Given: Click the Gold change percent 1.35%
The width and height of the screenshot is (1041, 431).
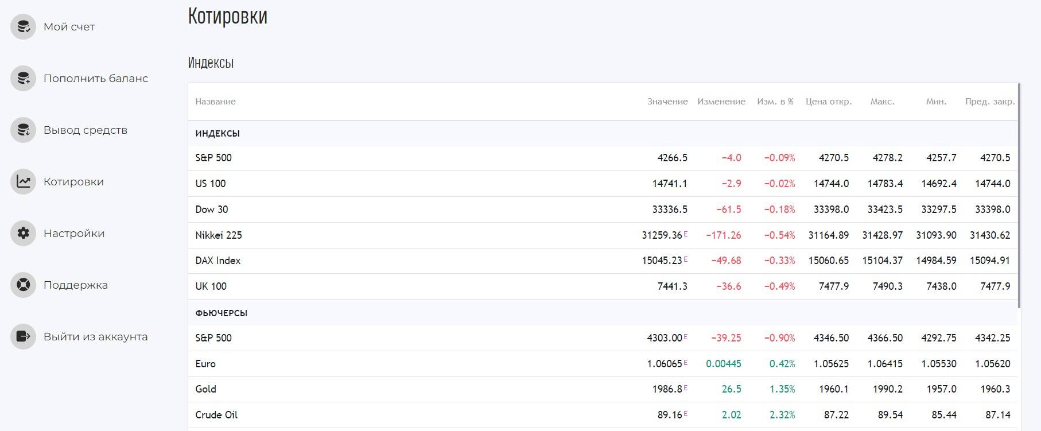Looking at the screenshot, I should pyautogui.click(x=783, y=389).
